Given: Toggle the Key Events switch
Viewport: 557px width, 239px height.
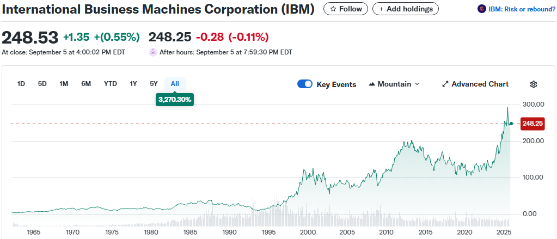Looking at the screenshot, I should pyautogui.click(x=305, y=84).
